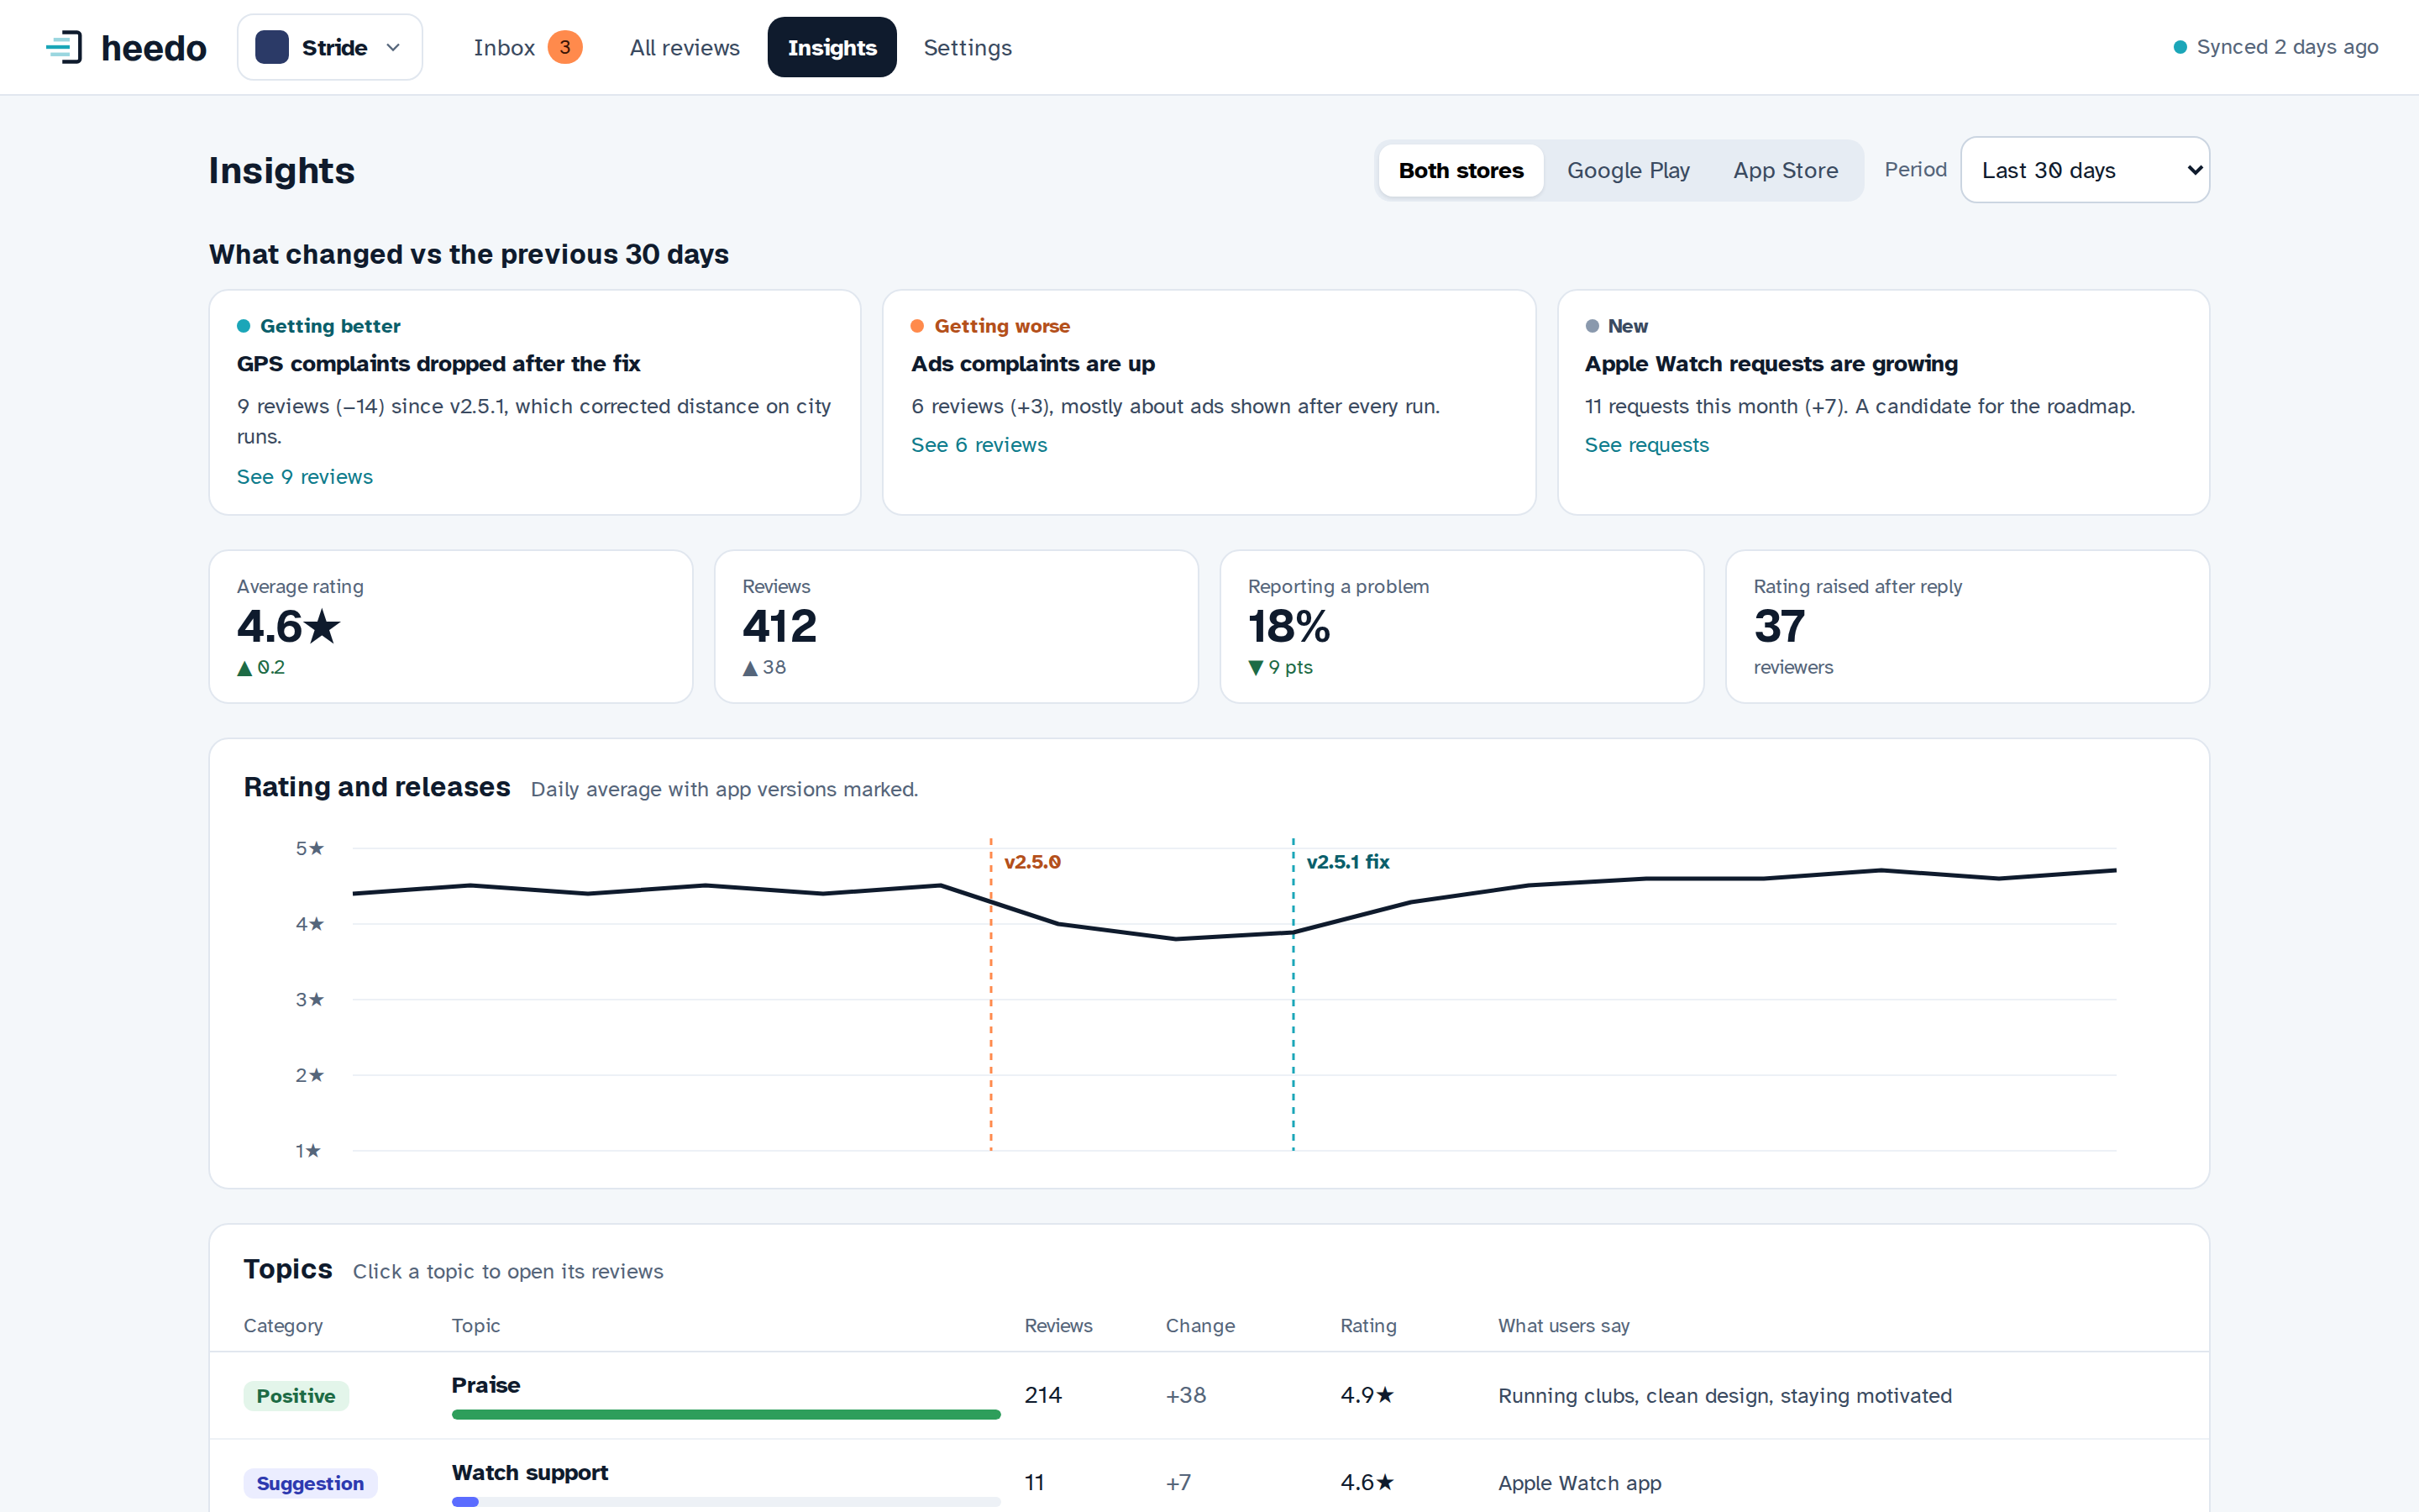The height and width of the screenshot is (1512, 2419).
Task: Click the 4.6★ rating in Watch support row
Action: click(1367, 1483)
